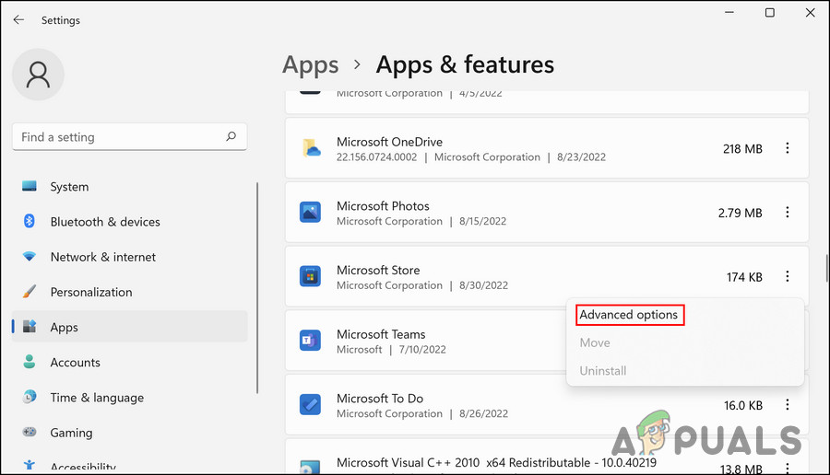Open more options for Microsoft Store

coord(788,276)
